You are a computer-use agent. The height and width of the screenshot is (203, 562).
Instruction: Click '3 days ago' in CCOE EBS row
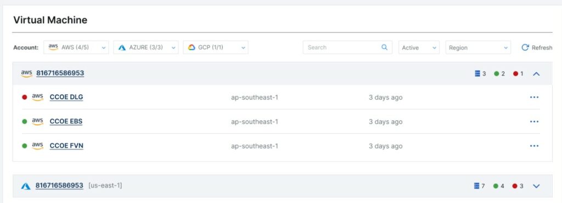pyautogui.click(x=386, y=122)
